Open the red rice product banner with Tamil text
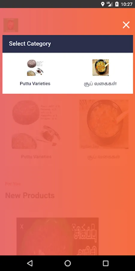The image size is (135, 271). tap(58, 236)
